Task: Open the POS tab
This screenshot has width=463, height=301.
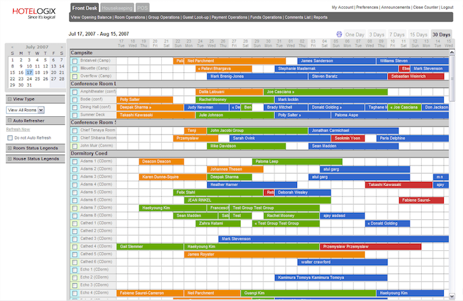Action: (x=142, y=7)
